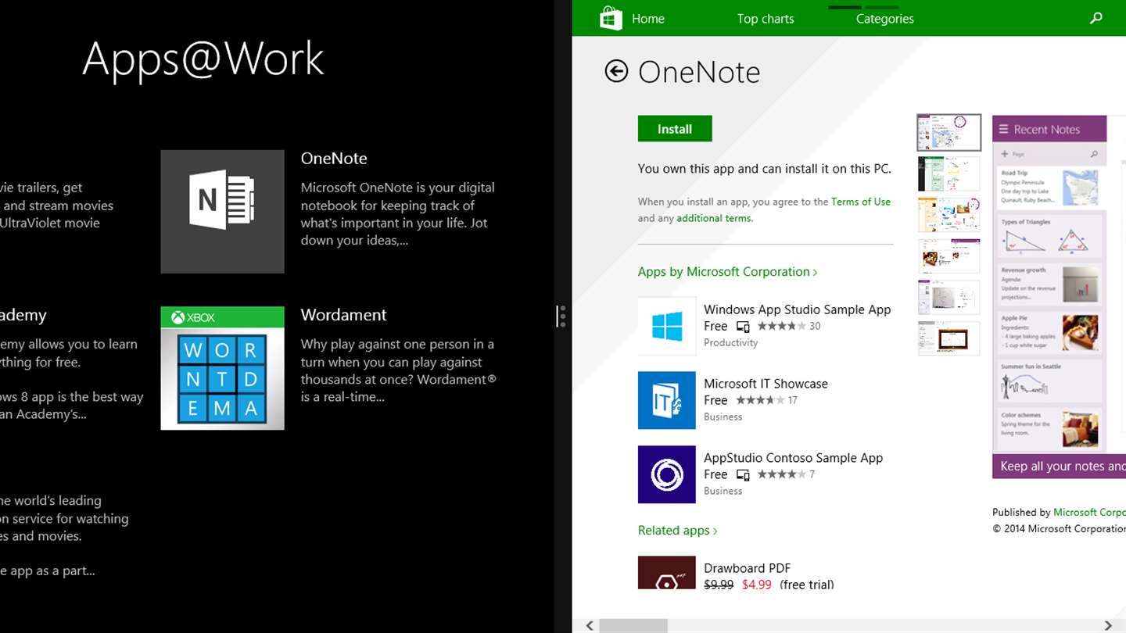Viewport: 1126px width, 633px height.
Task: Open AppStudio Contoso Sample App icon
Action: pos(666,474)
